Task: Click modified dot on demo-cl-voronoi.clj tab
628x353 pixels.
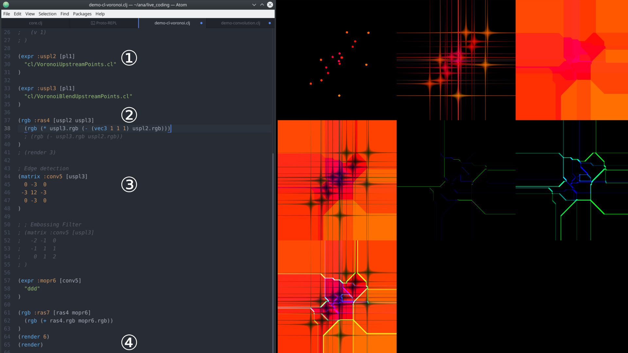Action: [201, 23]
